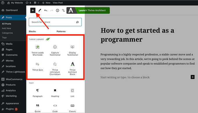Open the Posts menu
This screenshot has height=113, width=198.
coord(13,17)
